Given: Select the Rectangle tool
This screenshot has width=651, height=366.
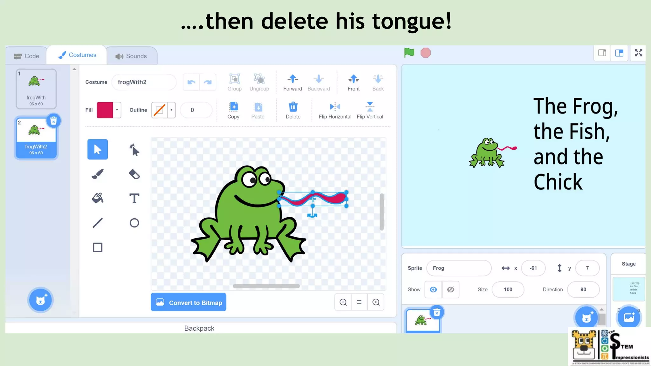Looking at the screenshot, I should pos(98,247).
